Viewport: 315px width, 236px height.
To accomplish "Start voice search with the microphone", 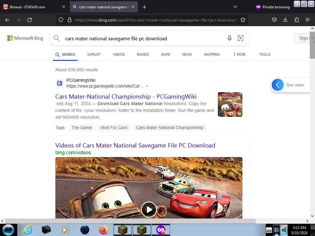I will tap(229, 38).
